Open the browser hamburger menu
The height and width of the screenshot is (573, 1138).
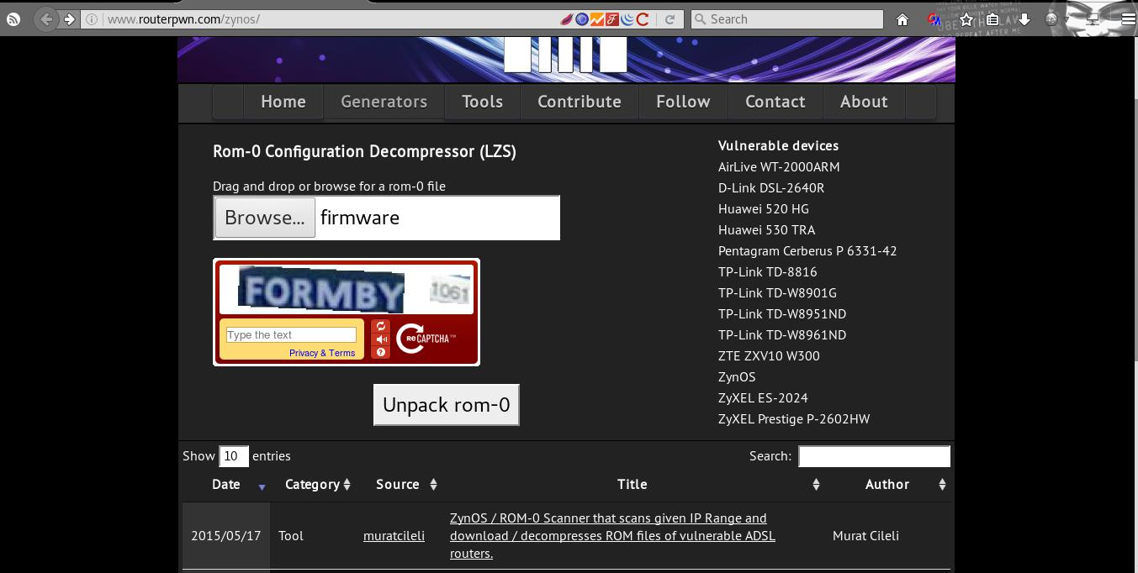[x=1128, y=19]
